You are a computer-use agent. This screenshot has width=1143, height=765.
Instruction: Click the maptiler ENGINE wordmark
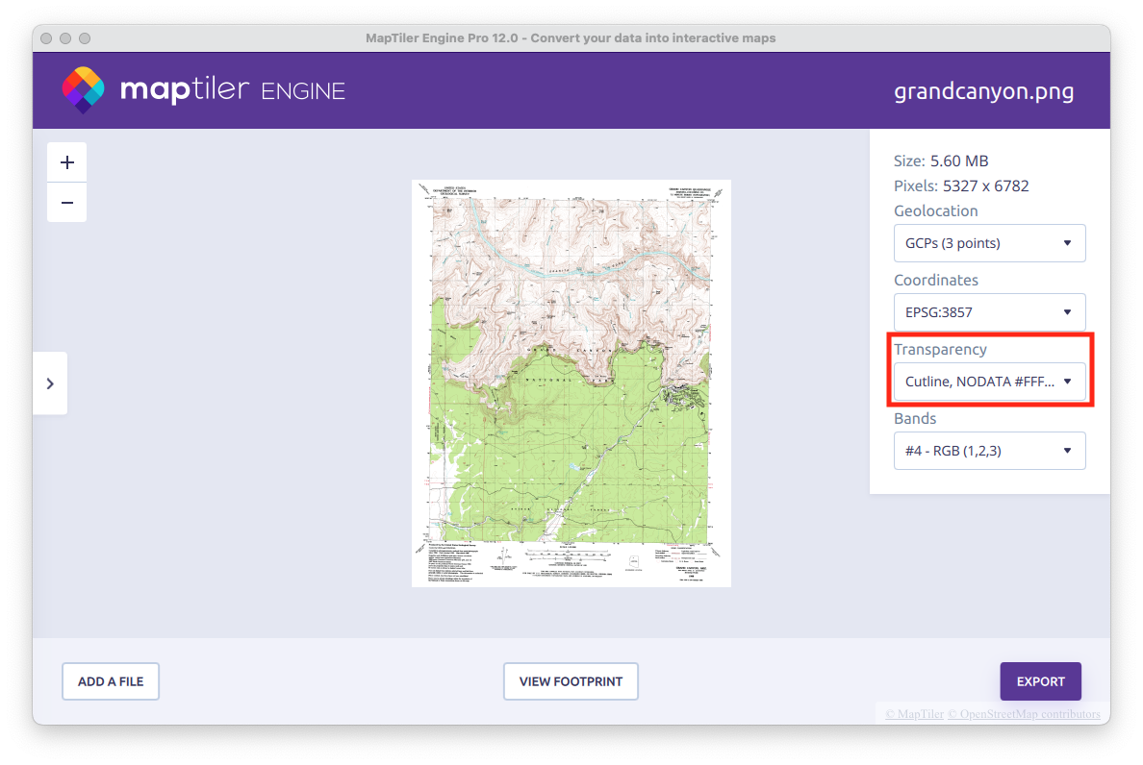coord(232,91)
